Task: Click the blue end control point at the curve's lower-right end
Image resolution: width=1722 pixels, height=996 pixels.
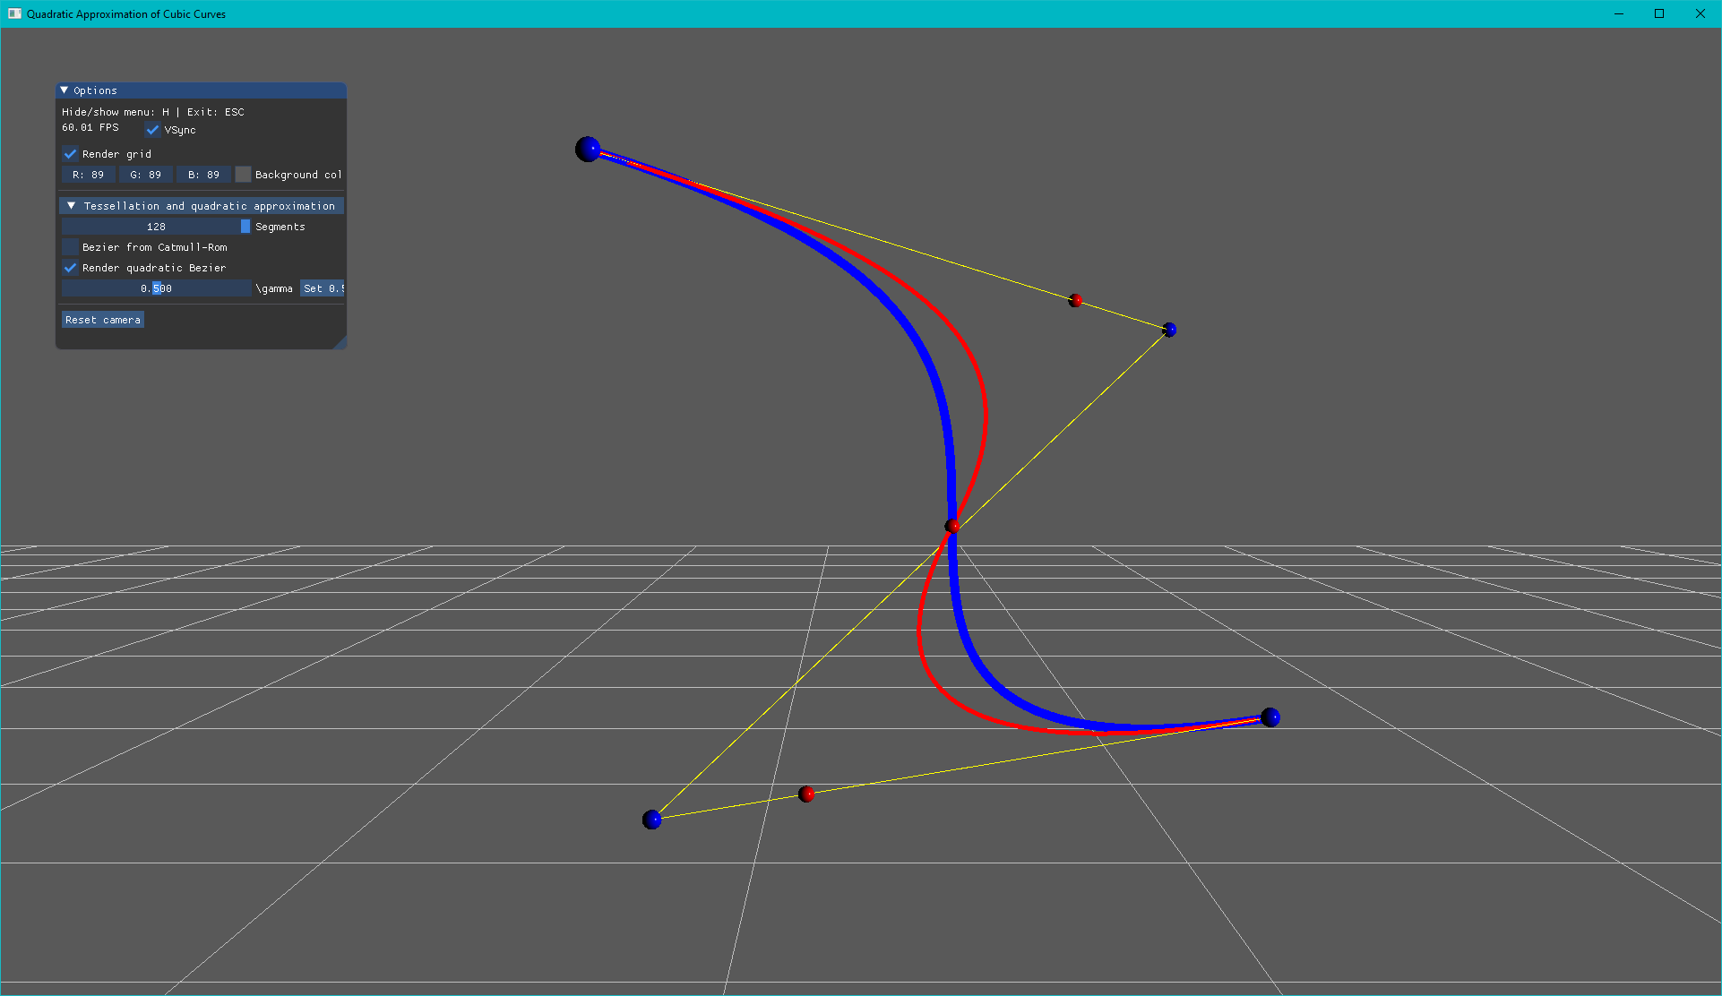Action: click(1270, 717)
